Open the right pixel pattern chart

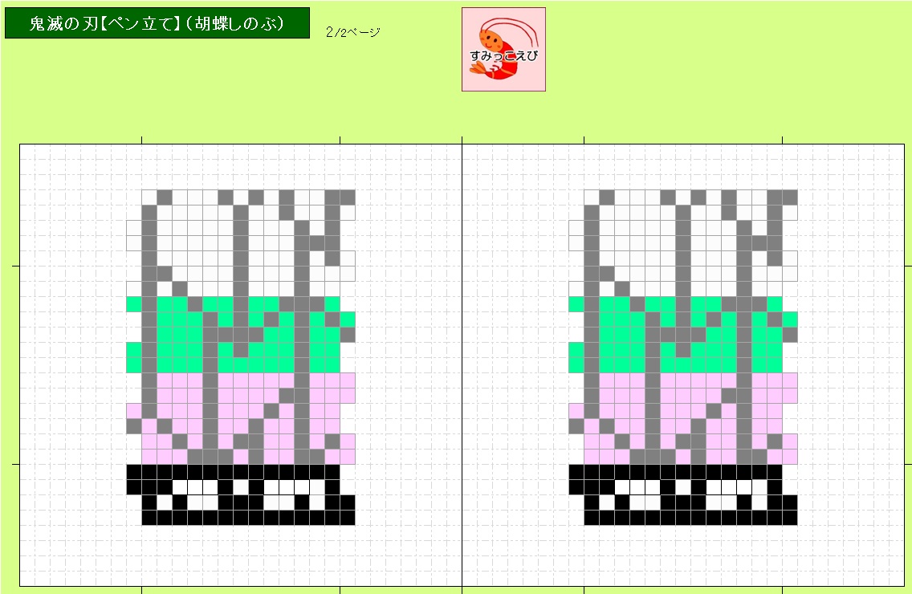[683, 357]
